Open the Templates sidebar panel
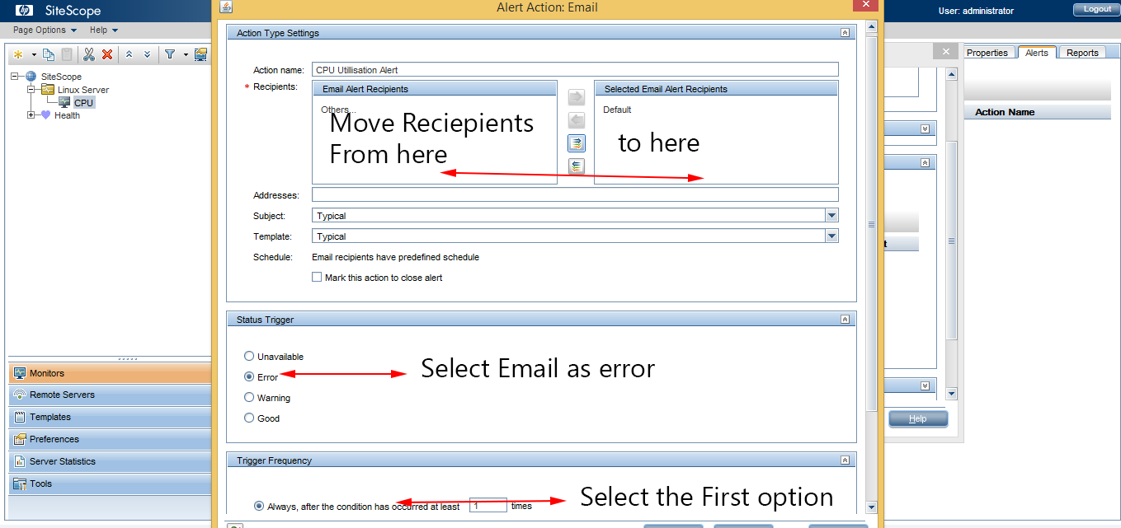The height and width of the screenshot is (528, 1121). point(109,417)
